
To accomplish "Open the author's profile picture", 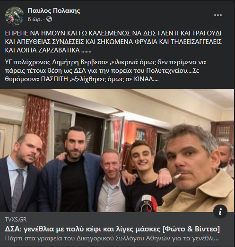I will coord(14,16).
